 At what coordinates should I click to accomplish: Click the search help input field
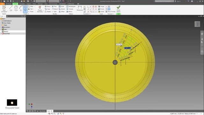point(164,1)
